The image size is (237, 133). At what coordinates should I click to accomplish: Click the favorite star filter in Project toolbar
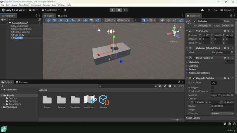[x=175, y=86]
